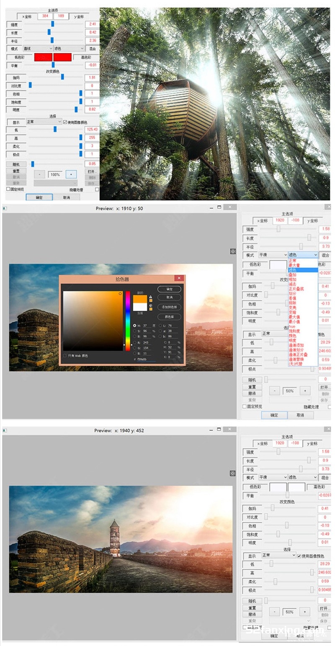
Task: Check 固定预览 beside Preview x: 1910 window
Action: 245,406
